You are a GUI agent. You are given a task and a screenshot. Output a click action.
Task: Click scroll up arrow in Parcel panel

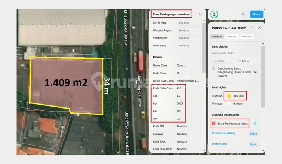coord(263,44)
